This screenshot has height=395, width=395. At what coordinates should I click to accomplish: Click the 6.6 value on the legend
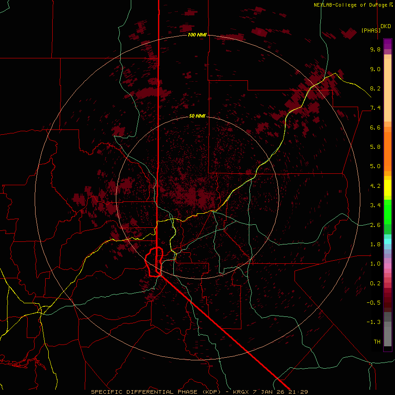tap(375, 127)
